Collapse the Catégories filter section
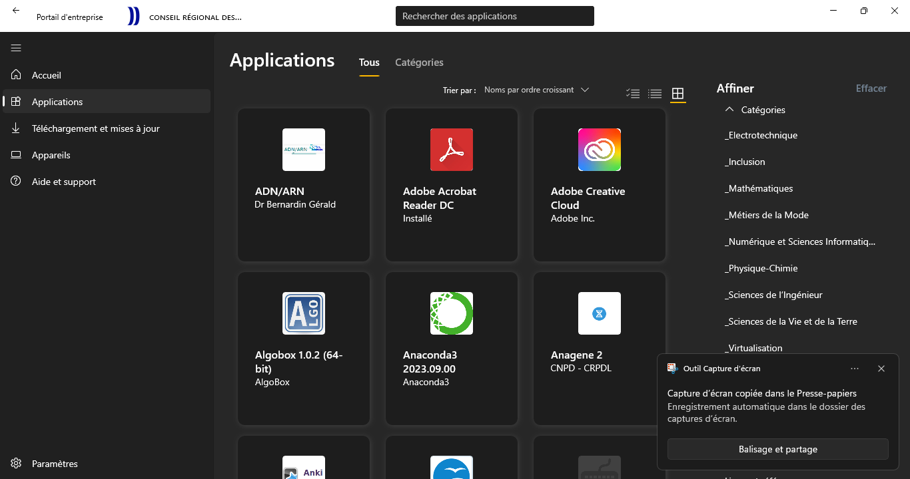Image resolution: width=910 pixels, height=479 pixels. click(729, 110)
